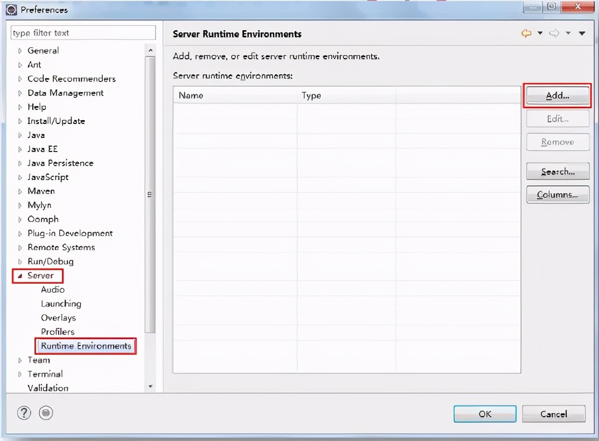Select the Server tree item label
The image size is (599, 441).
[x=40, y=276]
